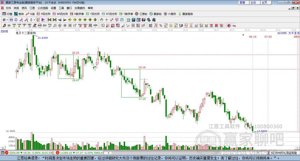Launch the 赢家轮 wheel tool
The image size is (300, 161).
156,14
